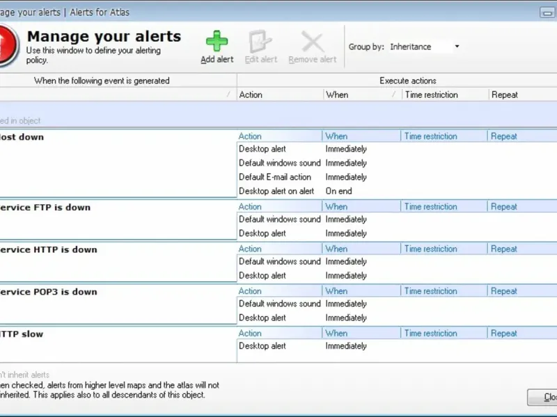557x417 pixels.
Task: Select Default windows sound under Host down
Action: tap(280, 163)
